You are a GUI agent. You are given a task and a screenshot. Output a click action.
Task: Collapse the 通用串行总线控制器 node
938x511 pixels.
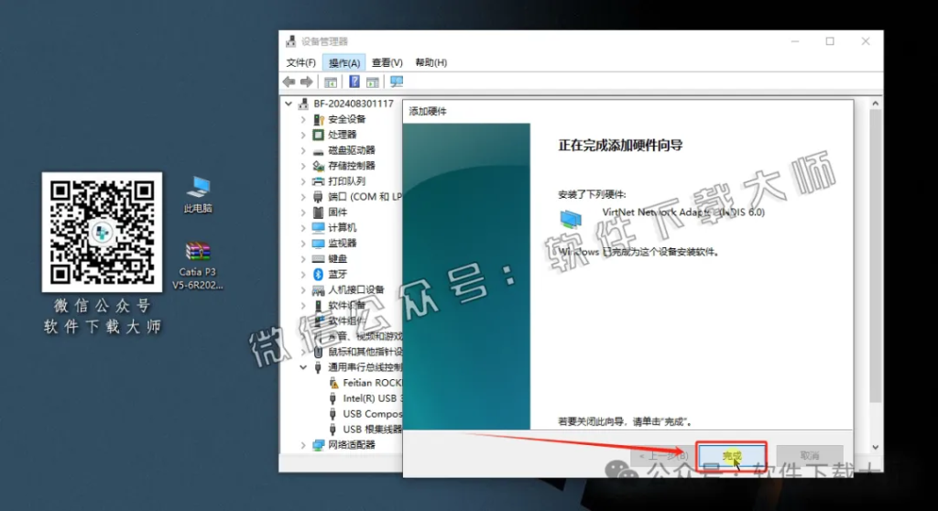pyautogui.click(x=303, y=367)
